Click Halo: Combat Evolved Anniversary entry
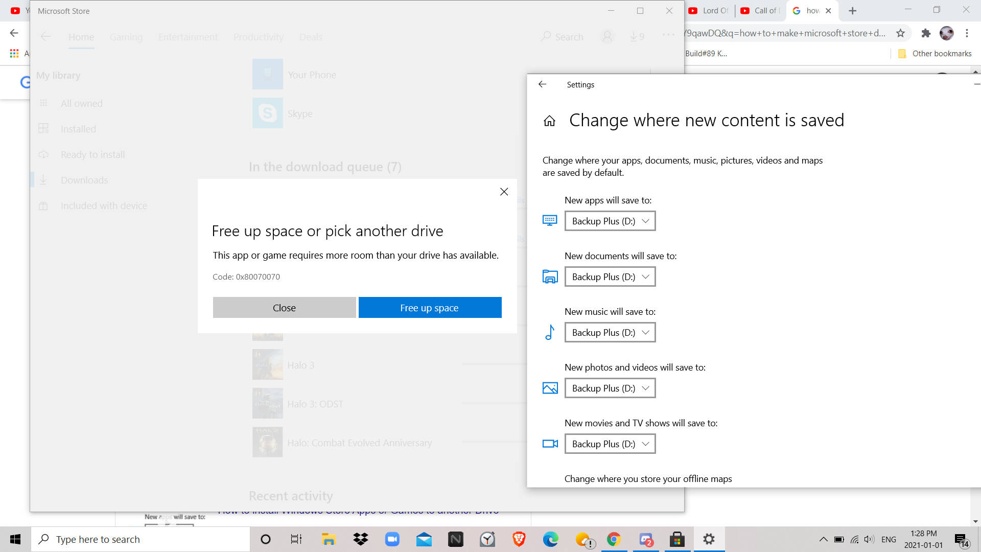981x552 pixels. coord(359,443)
